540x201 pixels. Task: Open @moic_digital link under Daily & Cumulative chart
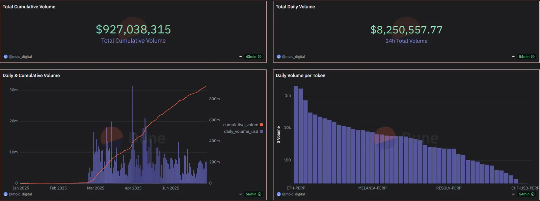(x=20, y=194)
